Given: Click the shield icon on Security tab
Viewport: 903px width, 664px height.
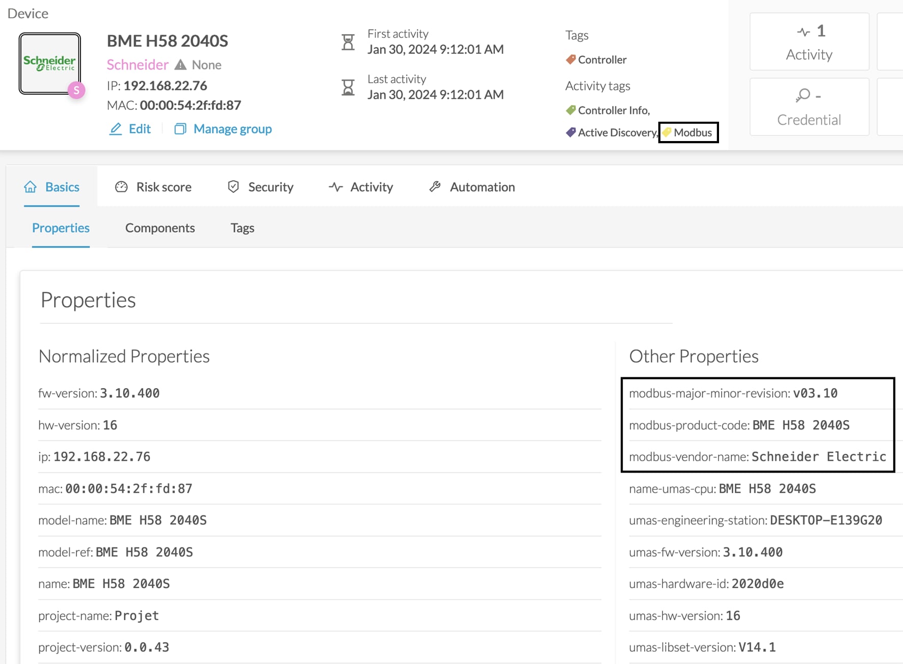Looking at the screenshot, I should coord(233,187).
